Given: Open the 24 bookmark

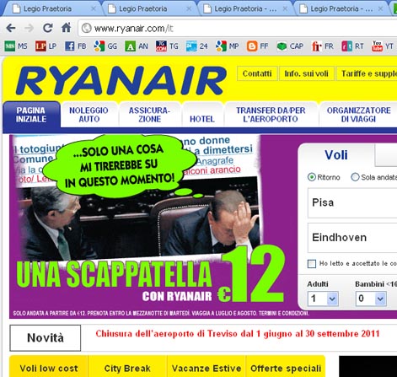Looking at the screenshot, I should 196,46.
